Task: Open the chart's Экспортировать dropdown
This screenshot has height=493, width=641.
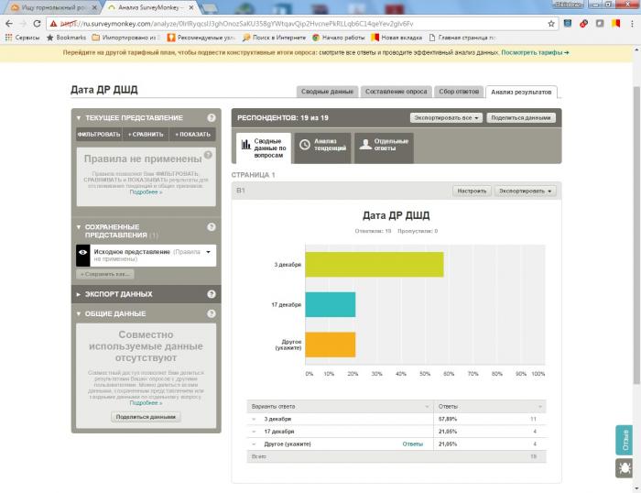Action: (x=525, y=191)
